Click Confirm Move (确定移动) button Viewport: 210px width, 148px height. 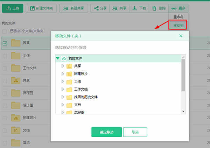(106, 132)
